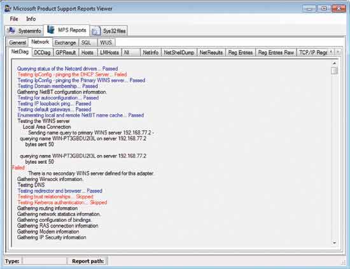Viewport: 350px width, 269px height.
Task: Click 'Gathering routing information' line
Action: [47, 208]
